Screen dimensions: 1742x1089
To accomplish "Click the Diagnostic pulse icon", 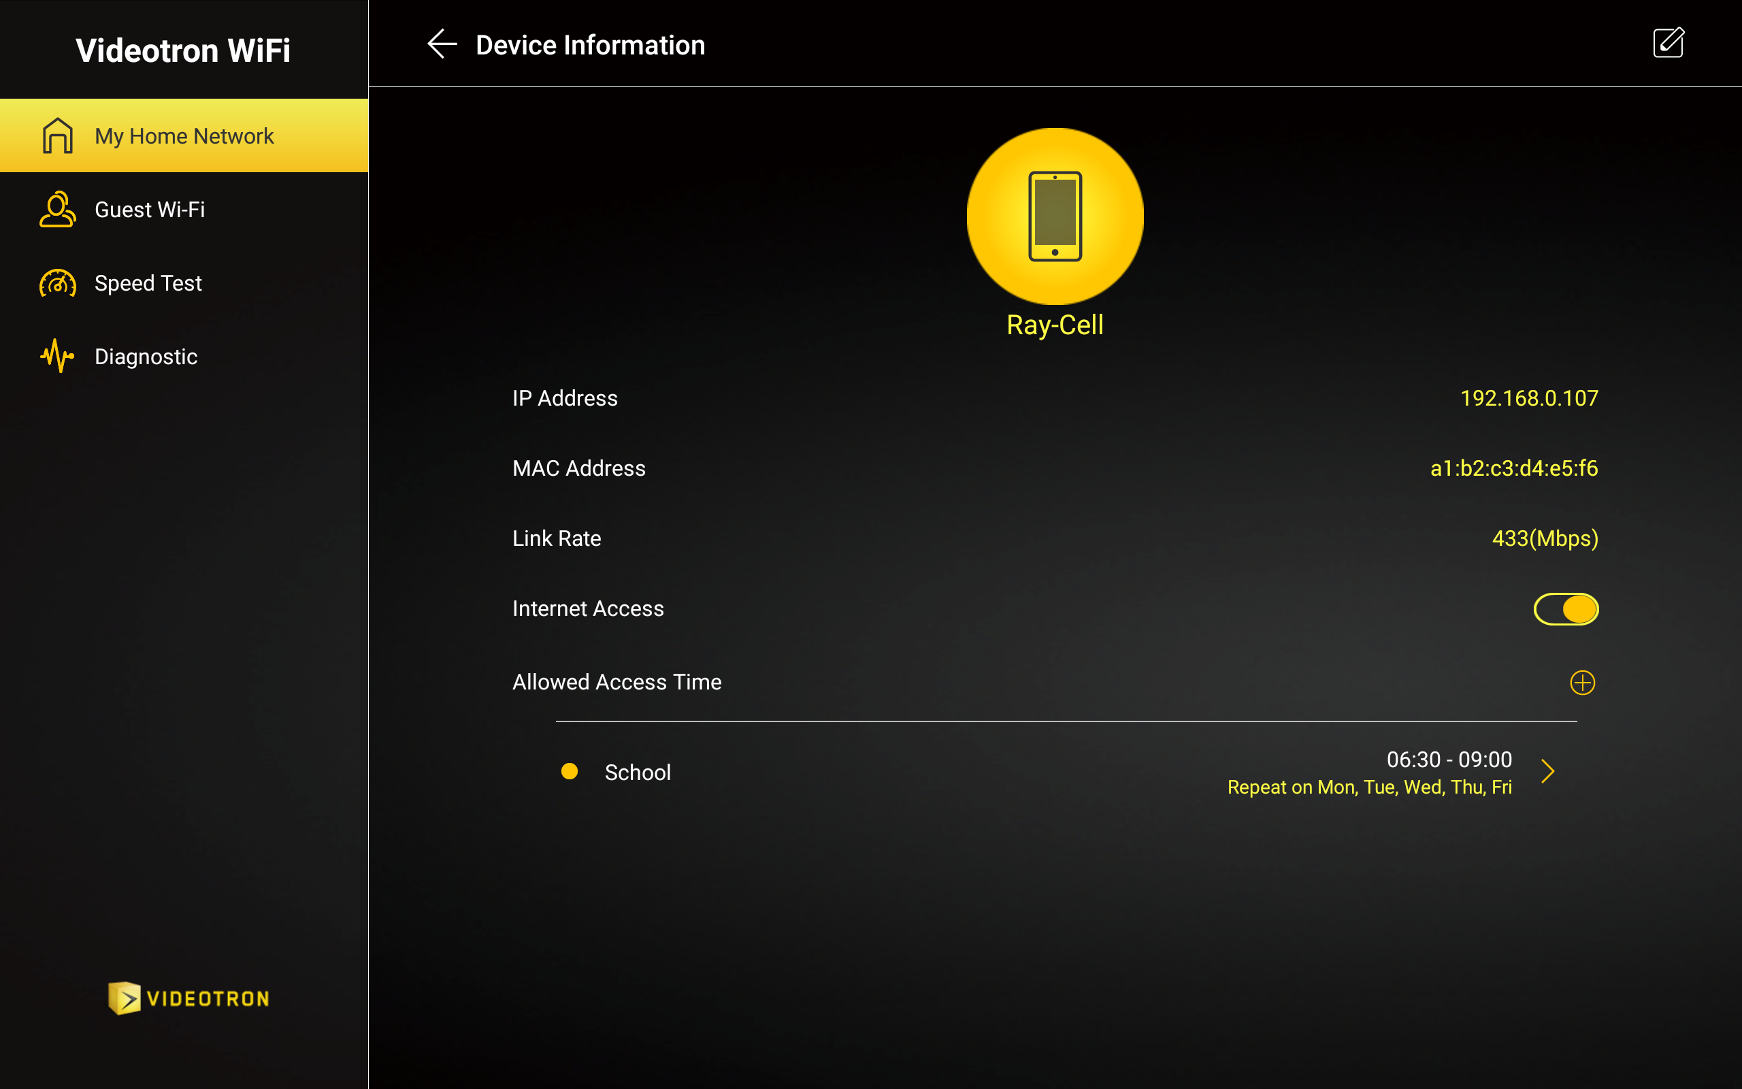I will [58, 356].
